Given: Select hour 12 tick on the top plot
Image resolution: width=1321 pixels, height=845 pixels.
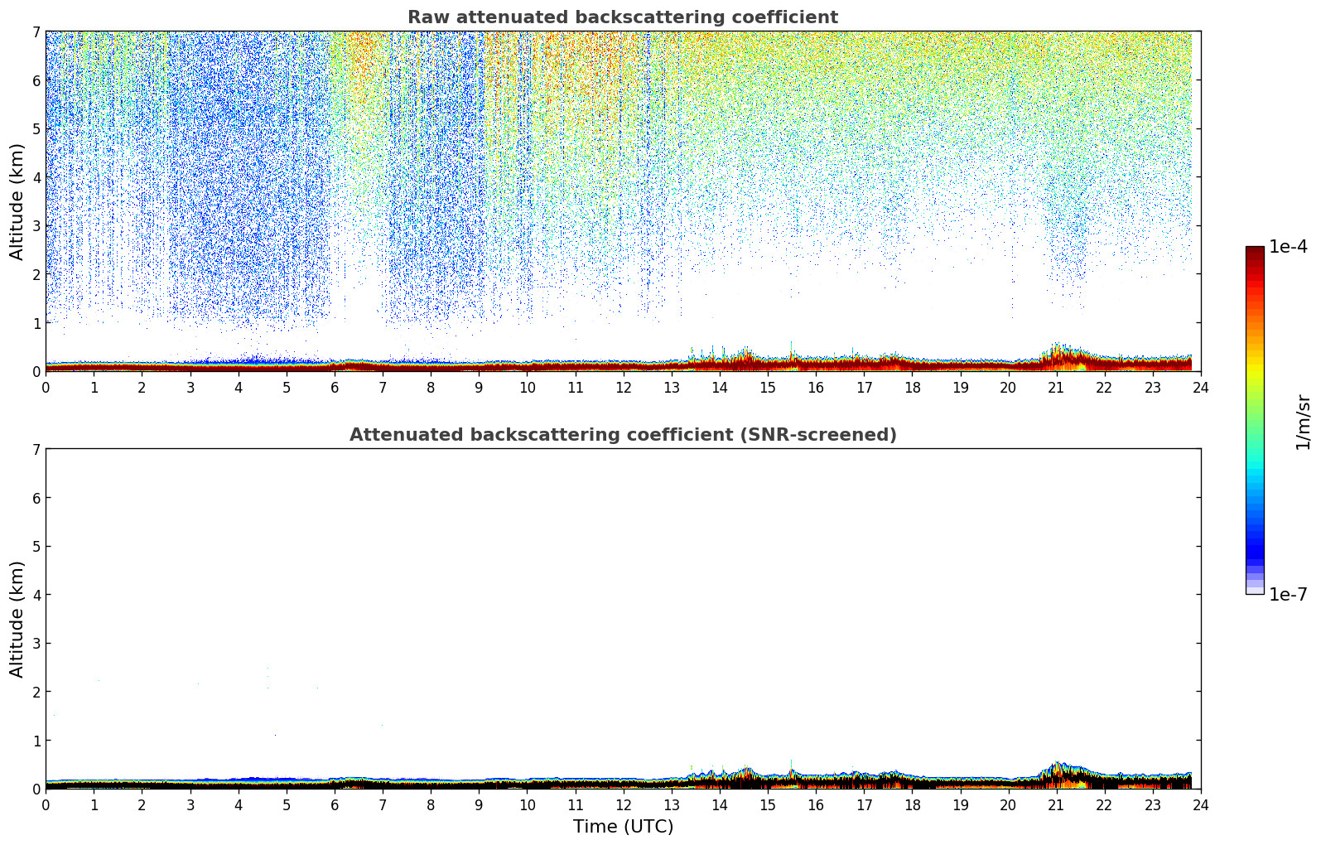Looking at the screenshot, I should click(x=623, y=387).
